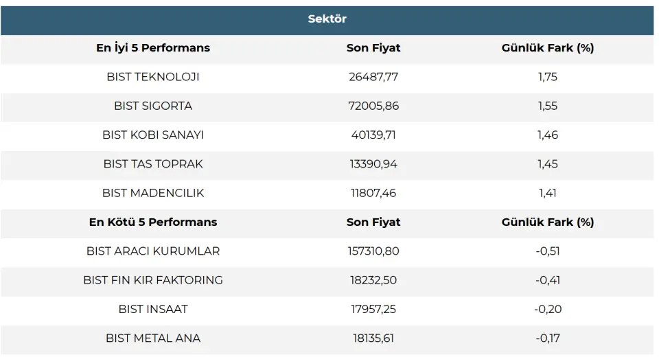This screenshot has height=357, width=659.
Task: Click the BIST SIGORTA sector name
Action: click(153, 106)
